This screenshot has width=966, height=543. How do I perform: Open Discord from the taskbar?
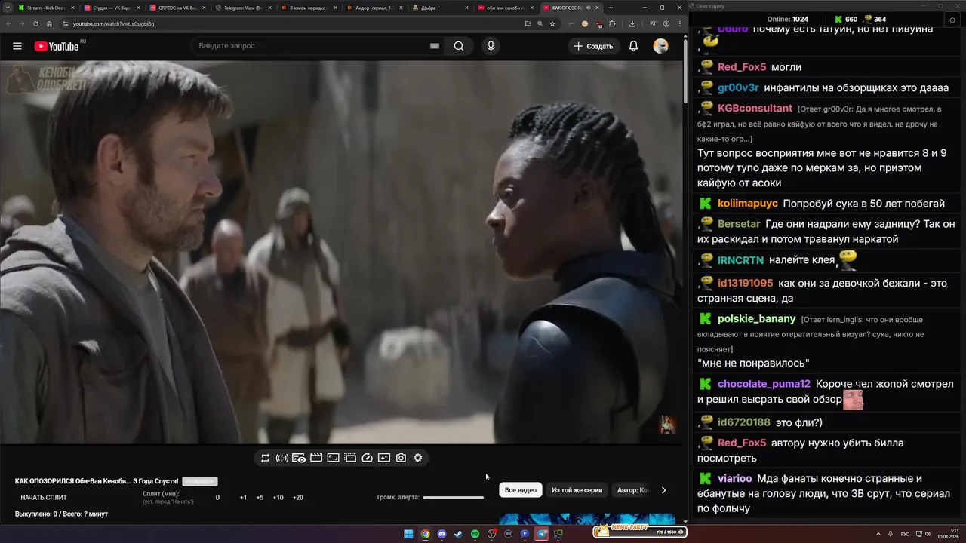441,534
